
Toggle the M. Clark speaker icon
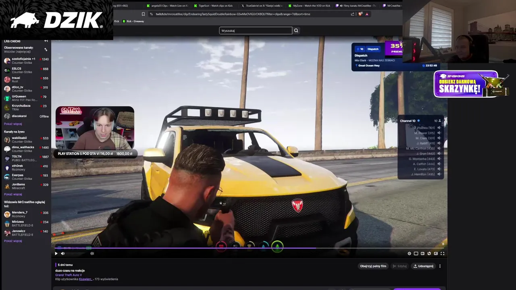point(439,138)
